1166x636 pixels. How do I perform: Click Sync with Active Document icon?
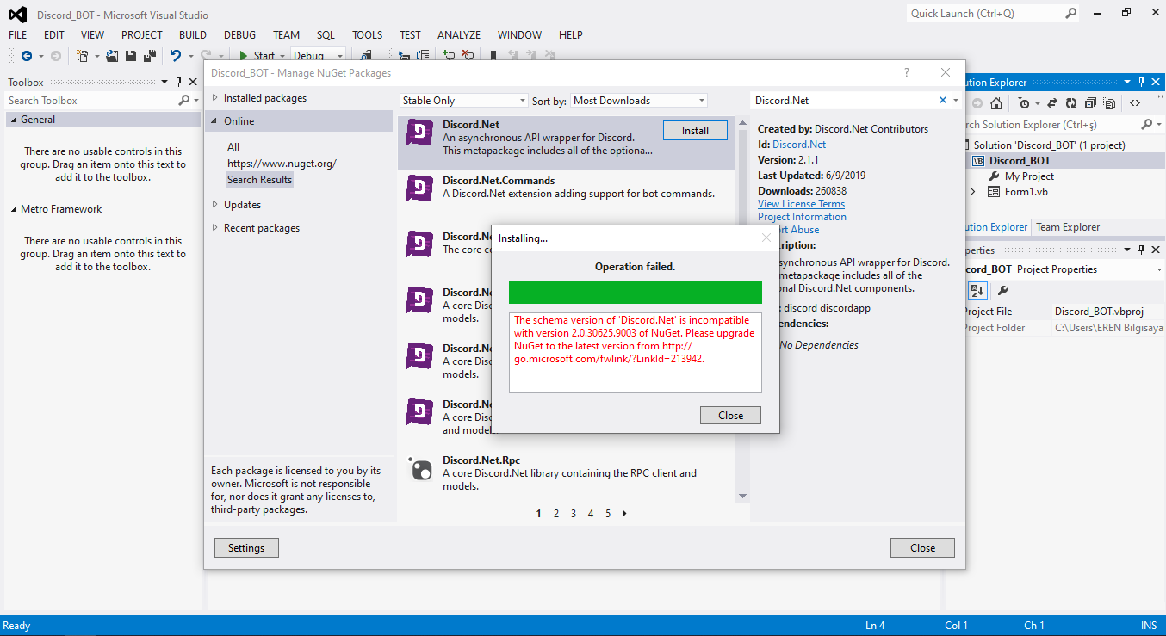(1052, 103)
